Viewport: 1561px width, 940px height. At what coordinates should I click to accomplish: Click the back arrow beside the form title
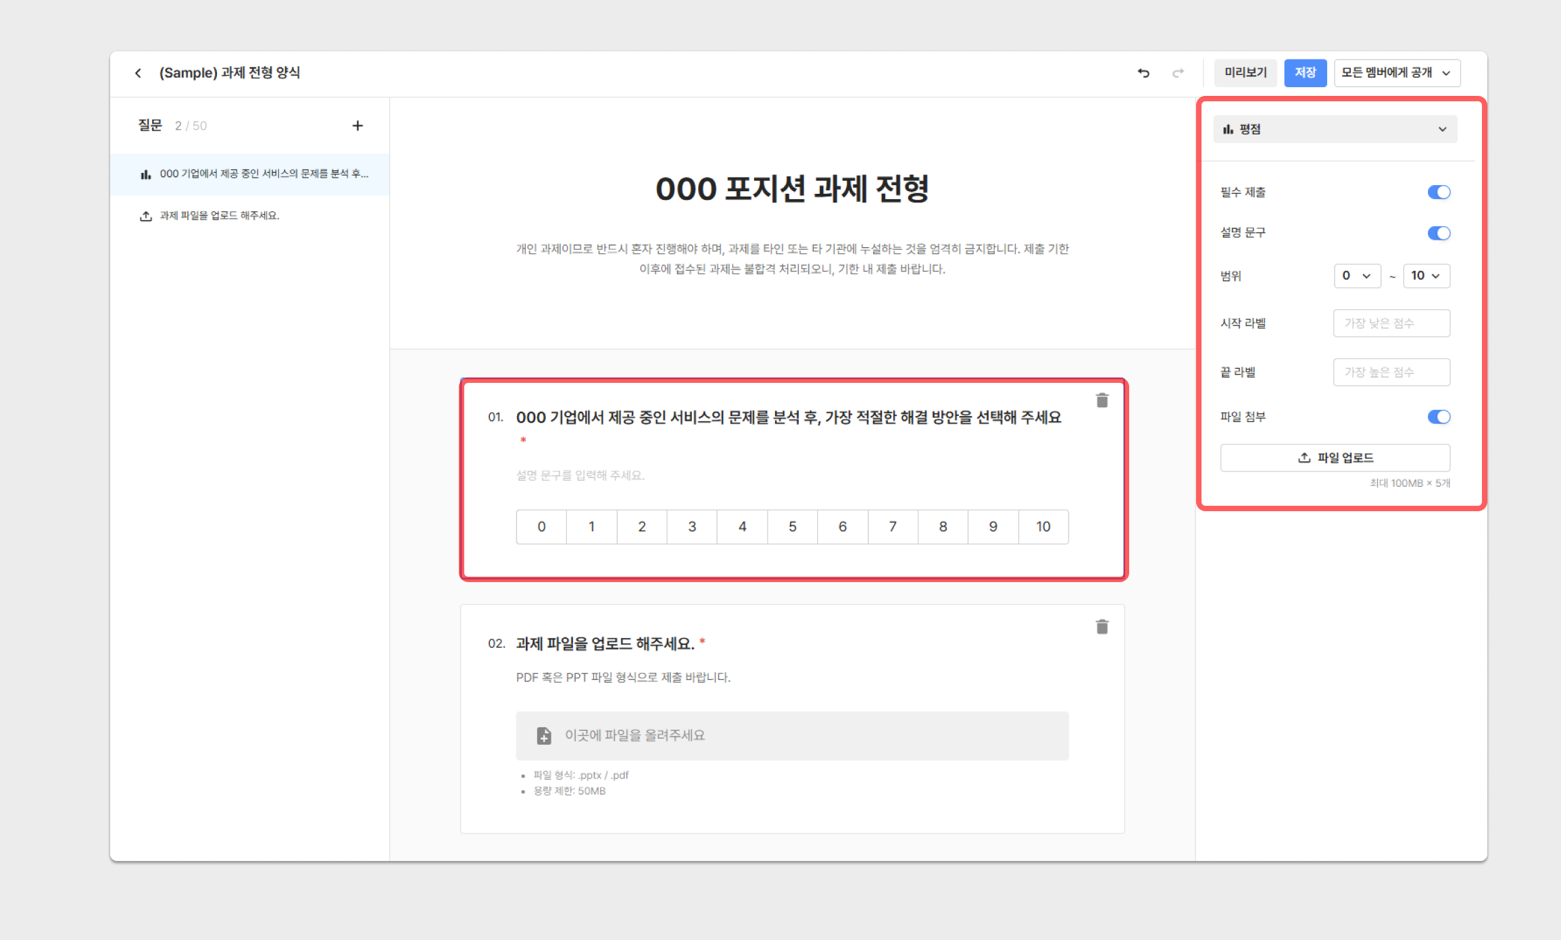point(139,73)
